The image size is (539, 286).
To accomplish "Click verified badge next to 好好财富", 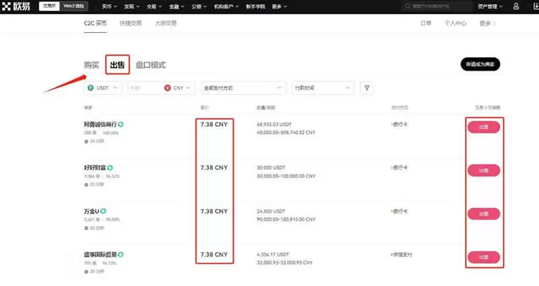I will point(110,168).
